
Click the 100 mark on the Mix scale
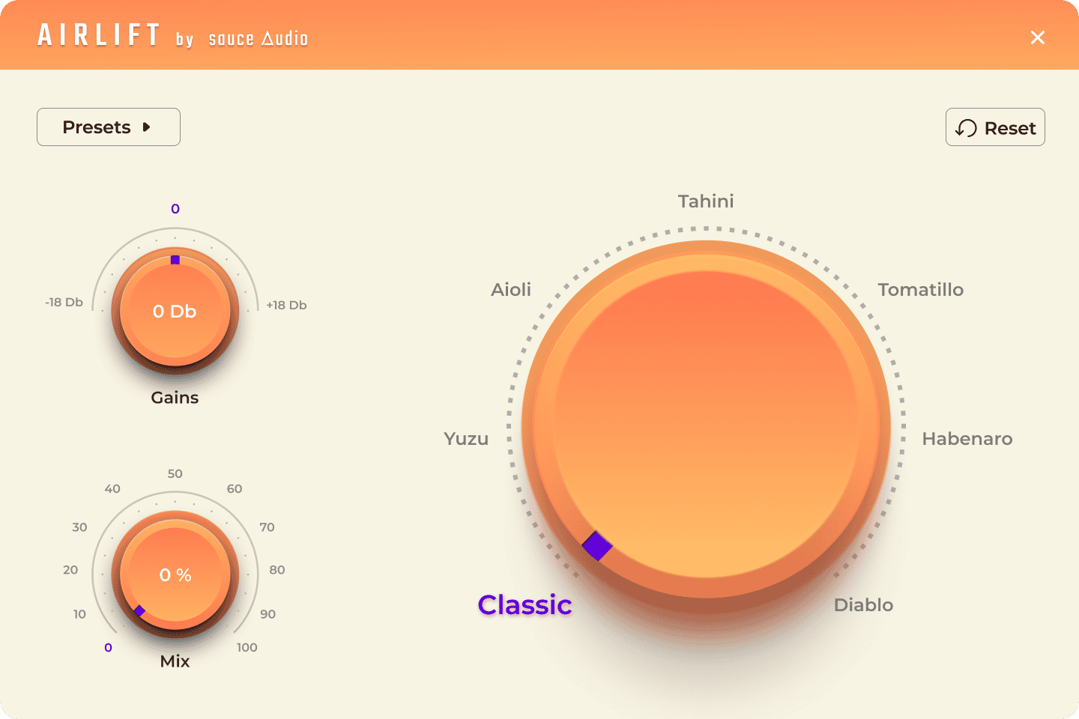[x=247, y=648]
